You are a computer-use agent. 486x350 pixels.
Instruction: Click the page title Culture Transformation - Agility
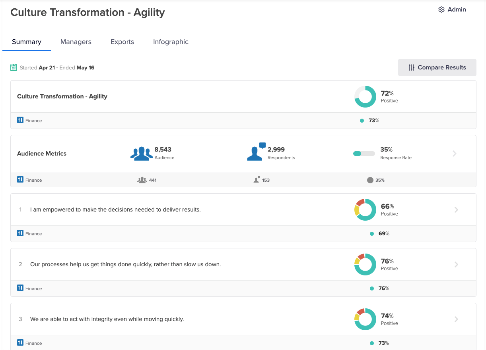[x=87, y=12]
